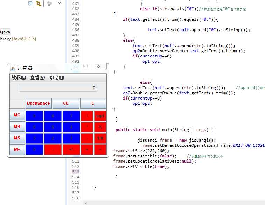Click the red +/- sign toggle button
This screenshot has width=265, height=205.
click(71, 150)
